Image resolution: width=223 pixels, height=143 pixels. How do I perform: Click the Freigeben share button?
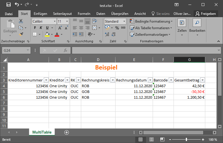click(206, 14)
